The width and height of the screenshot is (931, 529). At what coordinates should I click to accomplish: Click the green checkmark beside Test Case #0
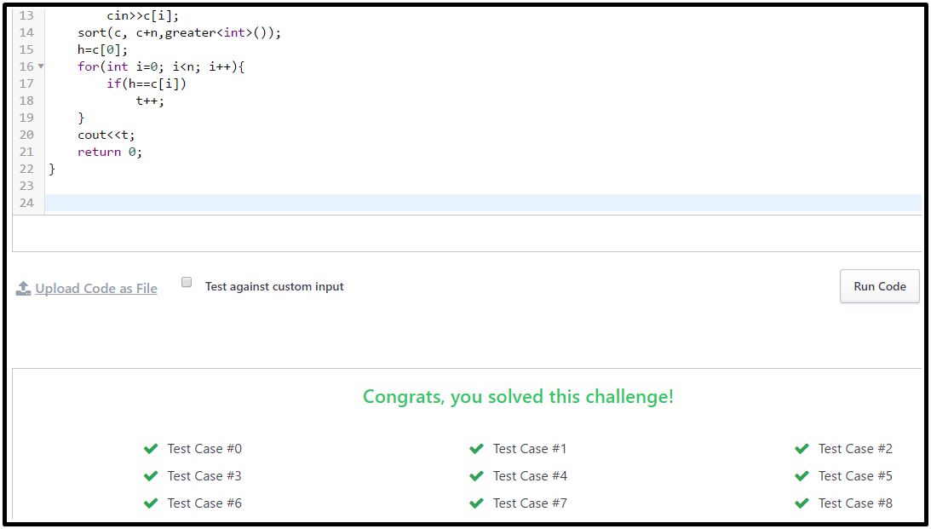151,448
